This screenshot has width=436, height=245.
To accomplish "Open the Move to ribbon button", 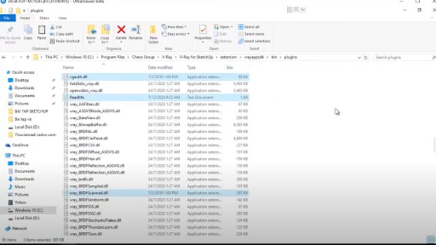I will 91,34.
